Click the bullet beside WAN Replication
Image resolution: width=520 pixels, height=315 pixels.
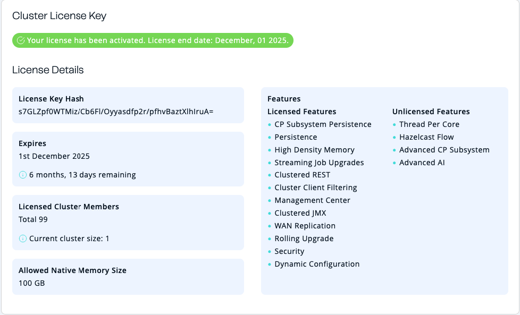tap(270, 226)
